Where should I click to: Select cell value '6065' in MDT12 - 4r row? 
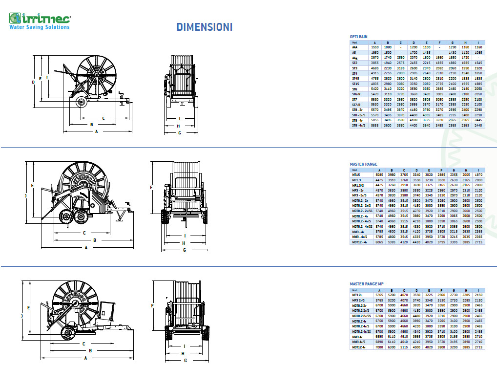pos(379,242)
